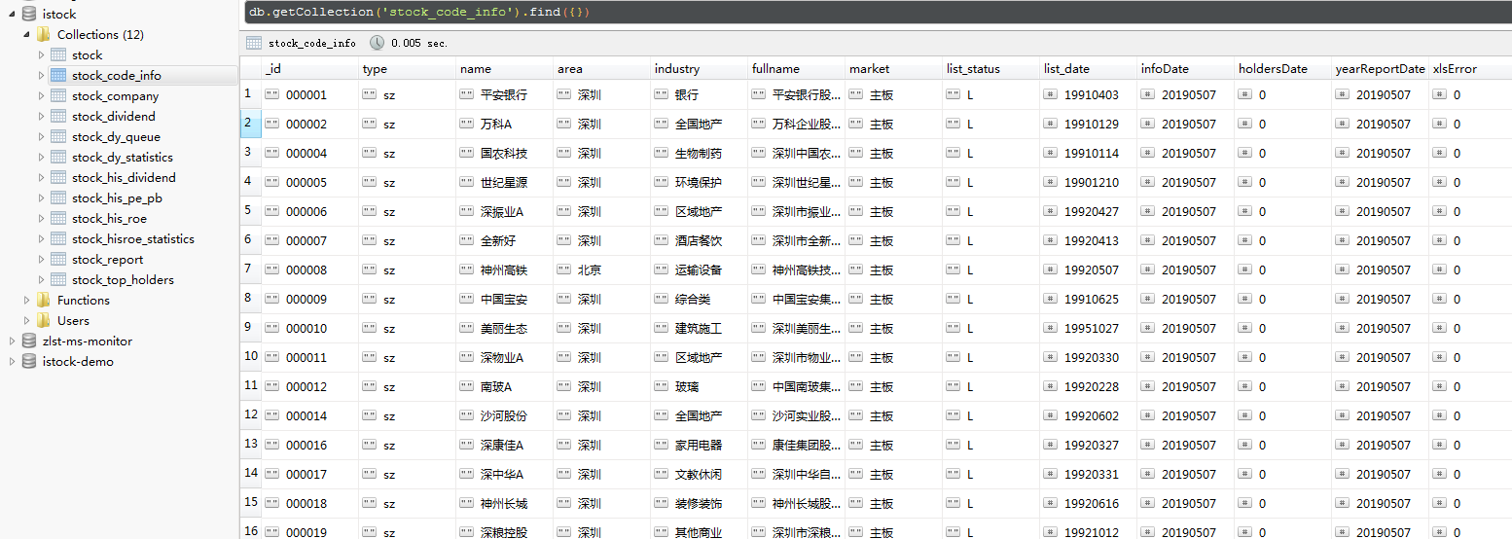Click the name cell 平安银行

click(x=504, y=95)
